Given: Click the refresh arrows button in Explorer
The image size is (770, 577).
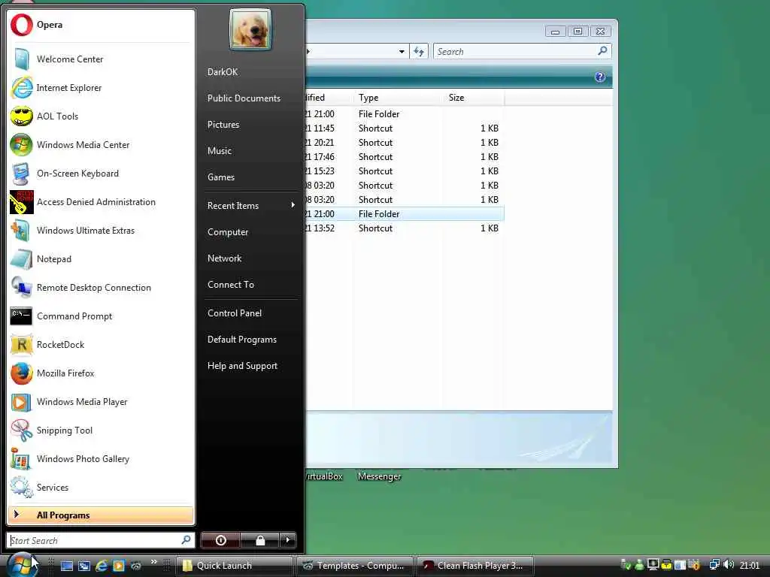Looking at the screenshot, I should (x=418, y=51).
